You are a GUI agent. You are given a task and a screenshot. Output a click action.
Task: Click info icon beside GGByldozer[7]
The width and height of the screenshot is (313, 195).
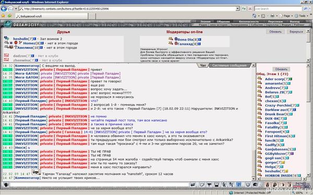click(x=292, y=153)
